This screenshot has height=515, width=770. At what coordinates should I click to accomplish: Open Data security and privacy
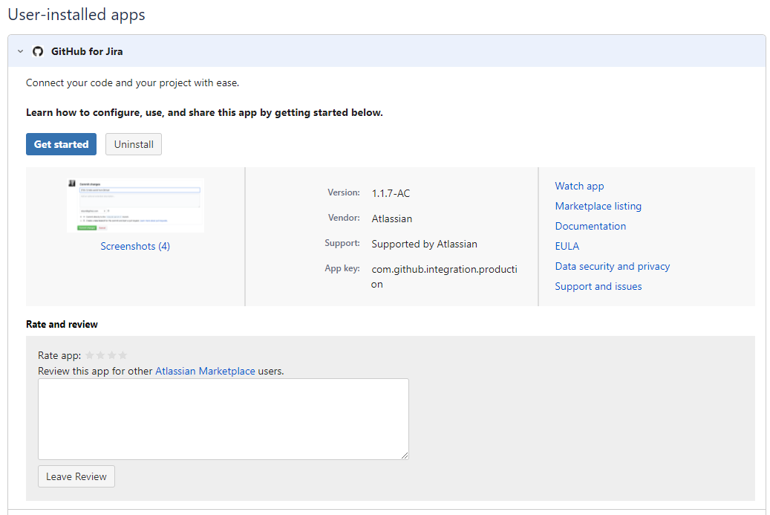point(612,265)
